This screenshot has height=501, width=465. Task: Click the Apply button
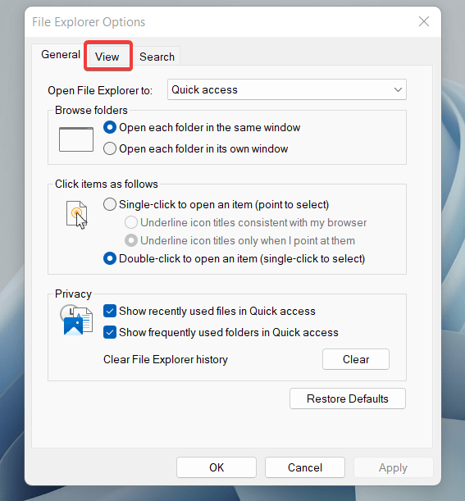(x=393, y=467)
